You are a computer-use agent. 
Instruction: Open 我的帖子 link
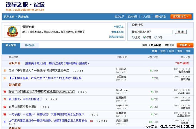pyautogui.click(x=119, y=17)
